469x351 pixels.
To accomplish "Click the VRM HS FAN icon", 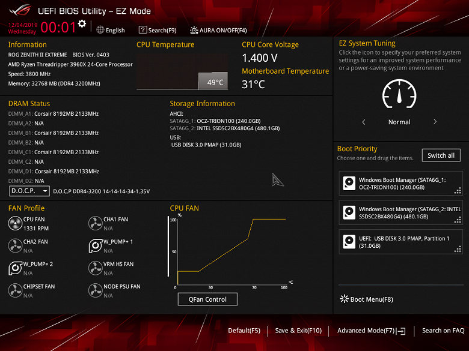I will tap(96, 268).
